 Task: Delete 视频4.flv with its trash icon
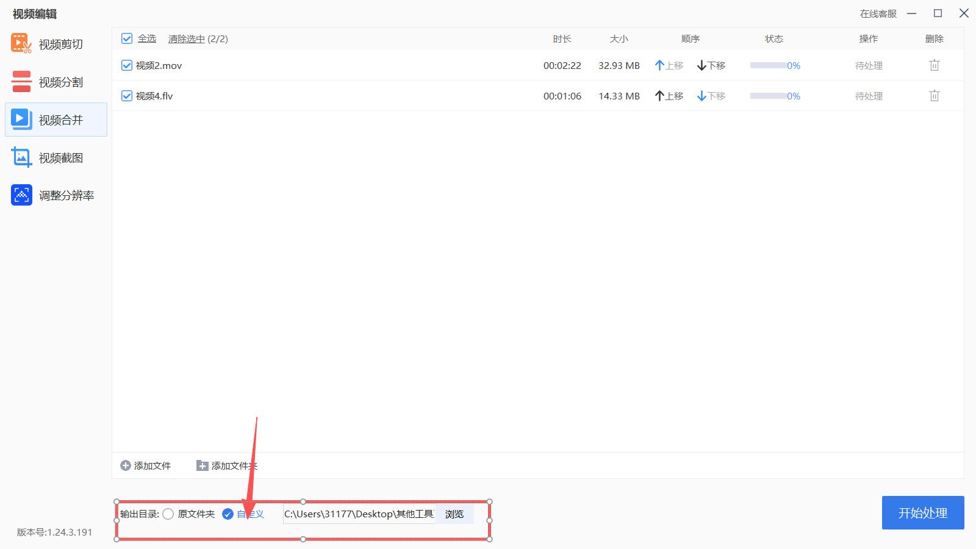coord(934,96)
